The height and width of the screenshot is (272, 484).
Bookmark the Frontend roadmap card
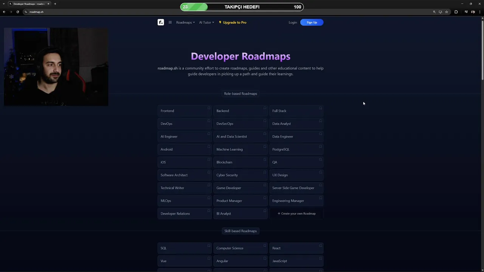pyautogui.click(x=209, y=108)
